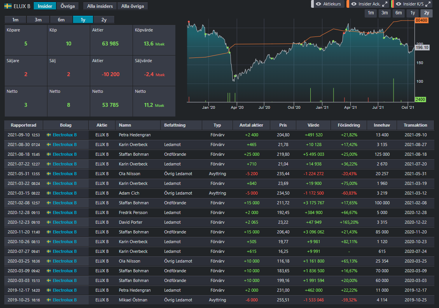
Task: Toggle the Insider Ack. eye icon
Action: [x=354, y=4]
